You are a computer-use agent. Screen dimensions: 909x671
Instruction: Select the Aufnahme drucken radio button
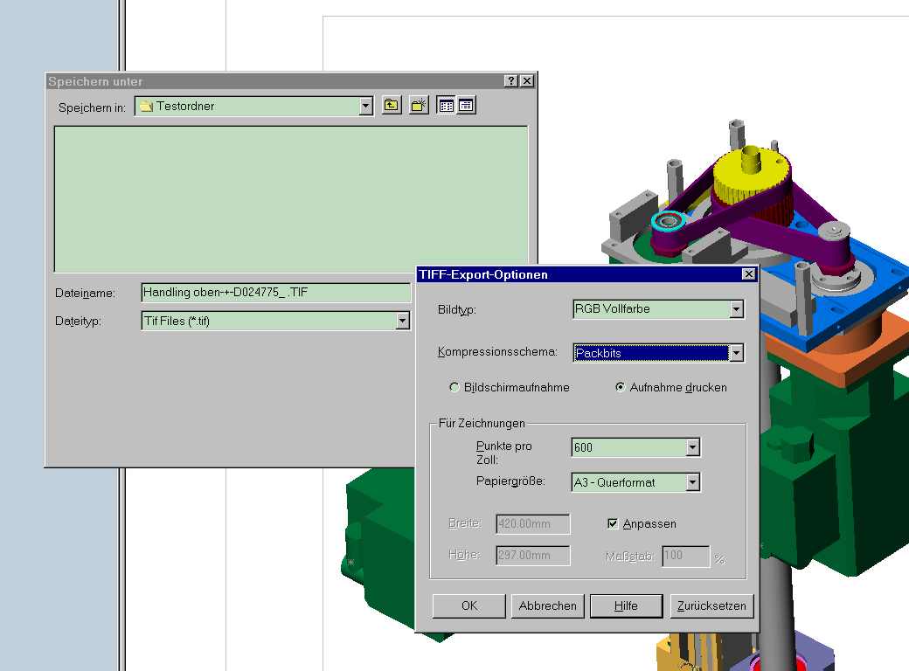[x=621, y=387]
